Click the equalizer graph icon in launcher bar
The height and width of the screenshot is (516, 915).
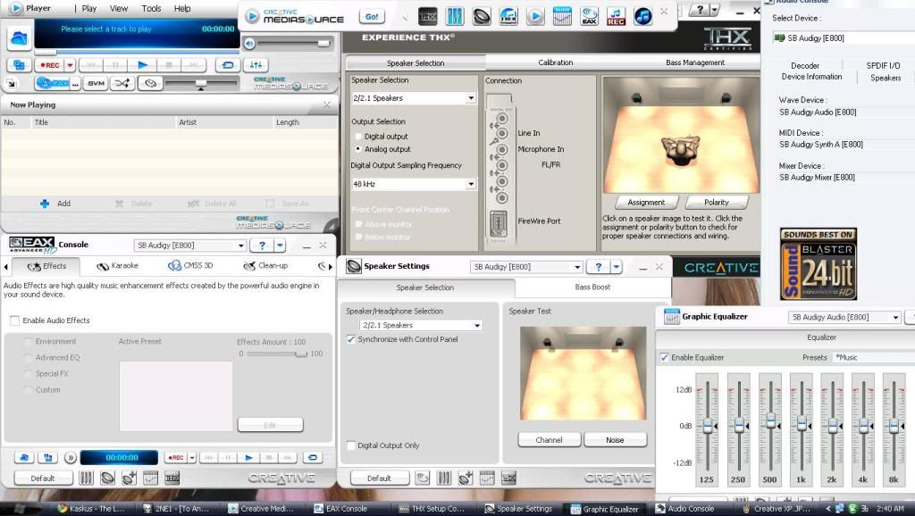coord(562,16)
